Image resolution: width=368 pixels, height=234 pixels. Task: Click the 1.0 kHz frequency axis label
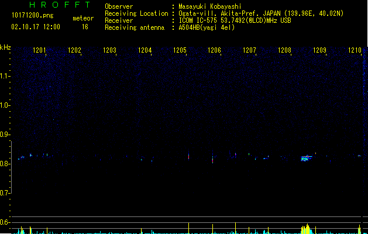5,105
